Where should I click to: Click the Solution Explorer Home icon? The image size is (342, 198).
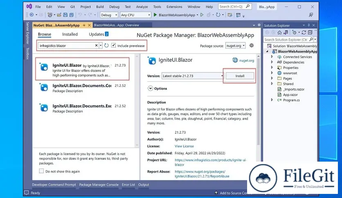[279, 32]
